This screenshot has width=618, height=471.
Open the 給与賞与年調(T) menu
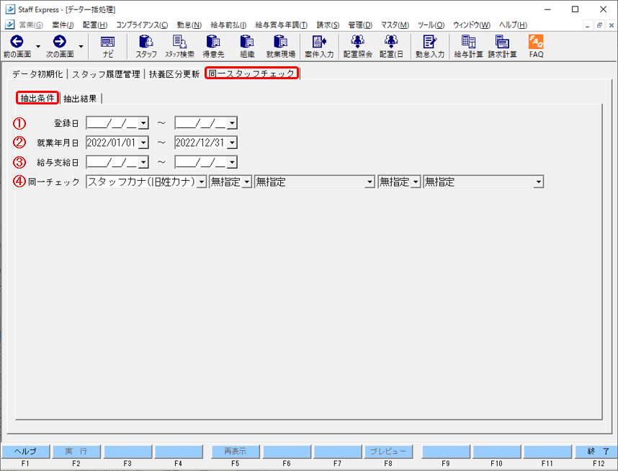tap(281, 25)
